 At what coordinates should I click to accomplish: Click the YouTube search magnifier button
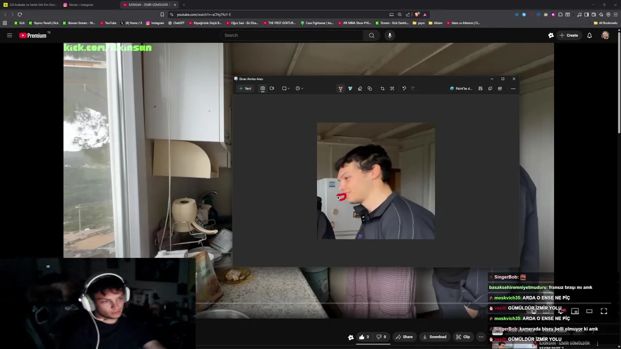372,35
